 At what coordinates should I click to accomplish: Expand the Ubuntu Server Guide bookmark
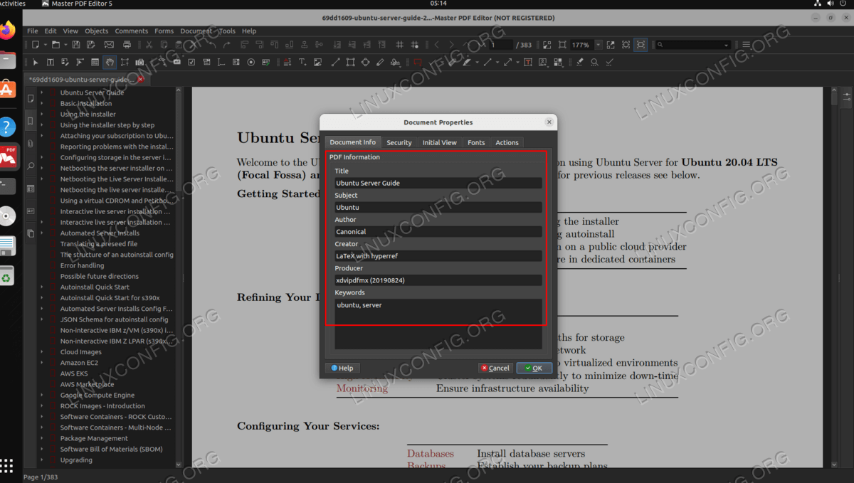click(42, 92)
